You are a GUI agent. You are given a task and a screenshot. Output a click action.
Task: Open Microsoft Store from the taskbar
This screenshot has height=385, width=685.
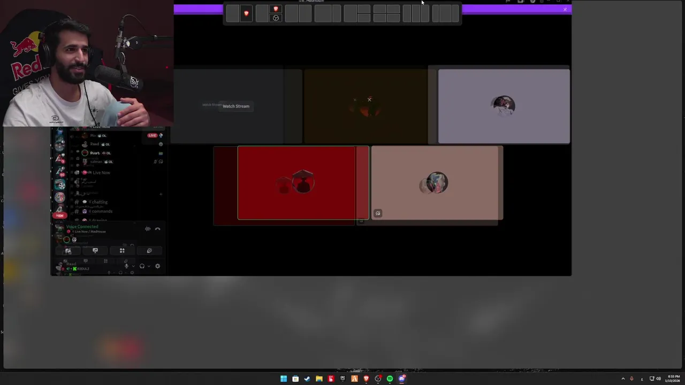[x=295, y=379]
